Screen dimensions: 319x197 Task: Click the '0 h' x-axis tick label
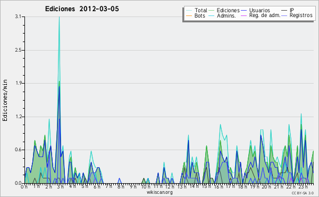click(x=24, y=187)
